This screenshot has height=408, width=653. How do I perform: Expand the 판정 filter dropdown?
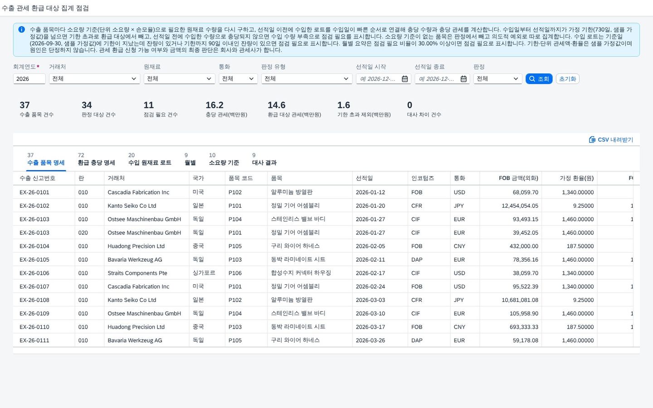point(497,79)
